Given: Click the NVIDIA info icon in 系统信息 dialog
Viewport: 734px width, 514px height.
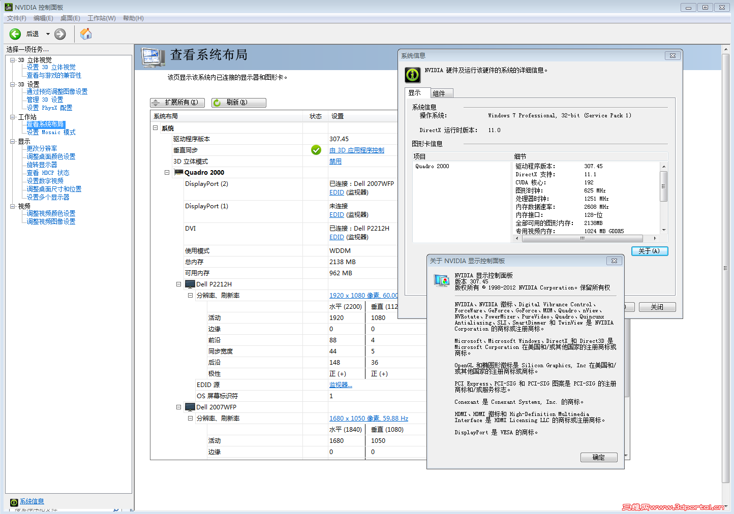Looking at the screenshot, I should [x=412, y=75].
